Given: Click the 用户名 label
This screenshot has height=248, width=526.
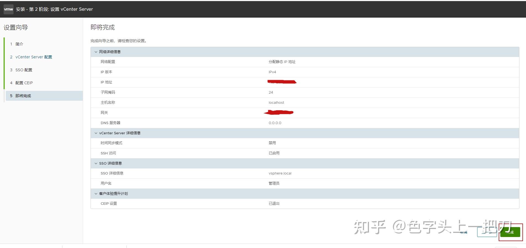Looking at the screenshot, I should click(106, 183).
